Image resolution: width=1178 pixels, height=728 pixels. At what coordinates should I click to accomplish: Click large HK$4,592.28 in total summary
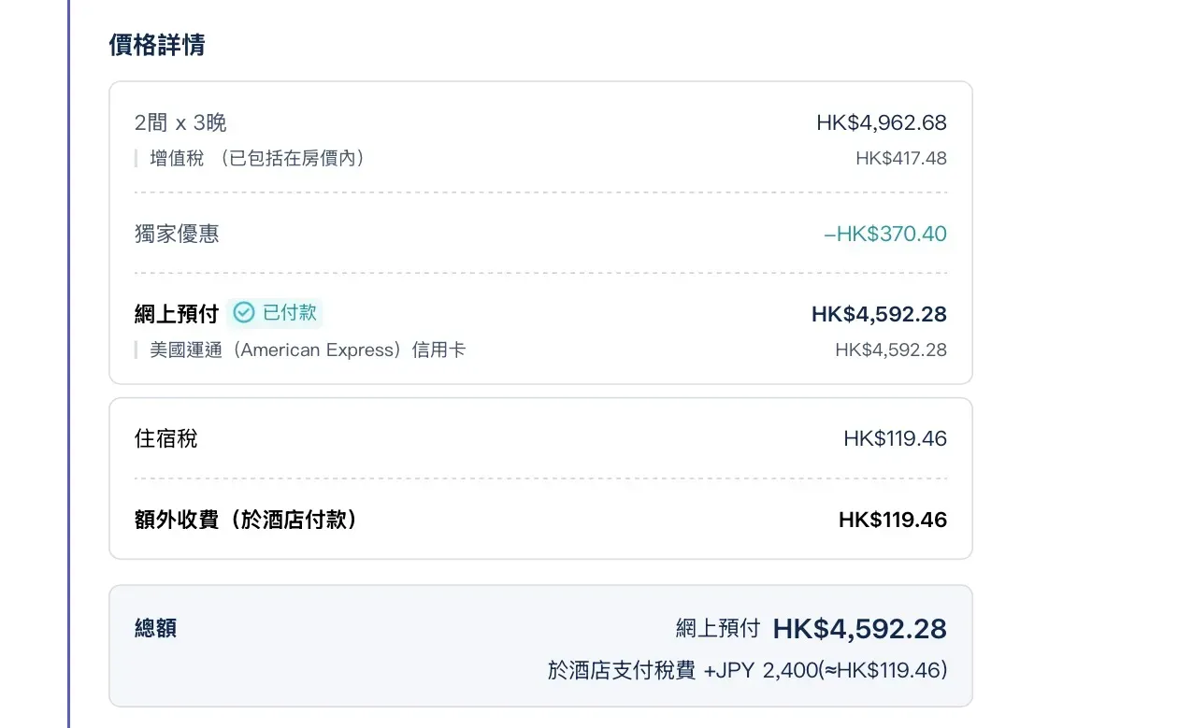pyautogui.click(x=859, y=629)
